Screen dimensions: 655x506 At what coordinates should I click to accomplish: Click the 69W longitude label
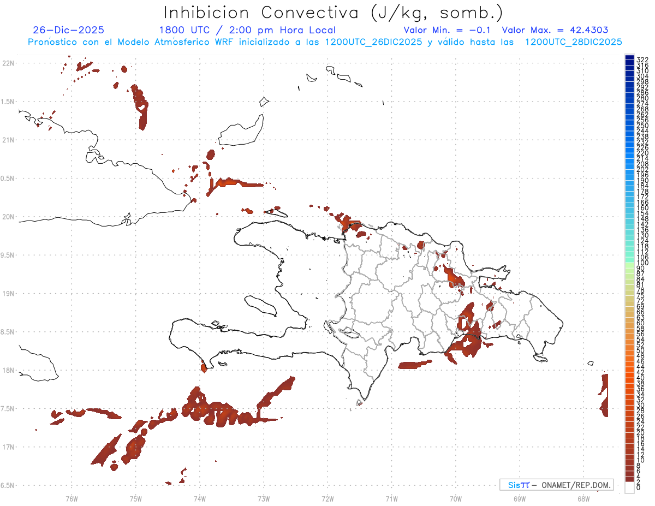pyautogui.click(x=520, y=498)
